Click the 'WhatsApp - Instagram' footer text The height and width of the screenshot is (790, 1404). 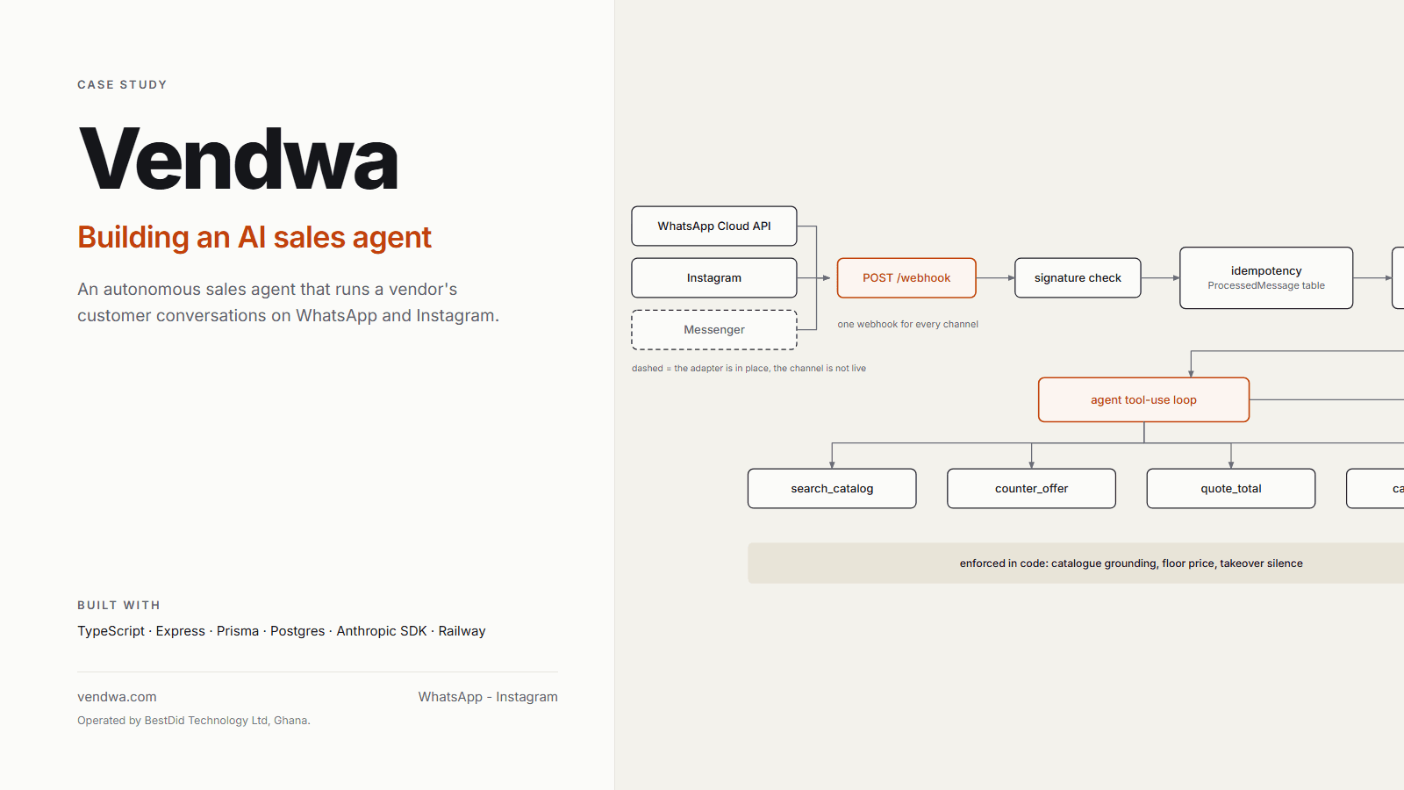488,697
